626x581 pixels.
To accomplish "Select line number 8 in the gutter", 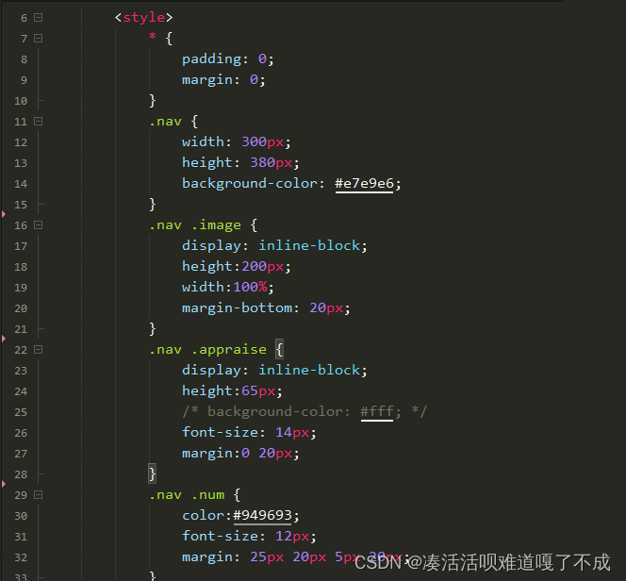I will pos(24,59).
